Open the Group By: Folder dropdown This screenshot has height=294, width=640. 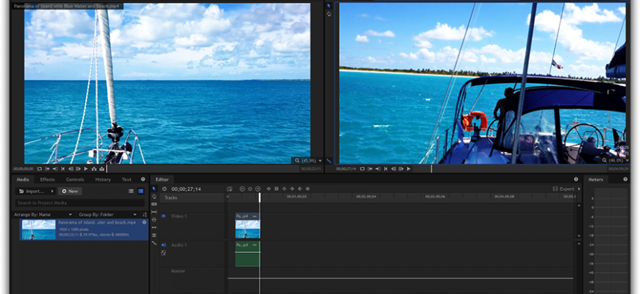(107, 215)
